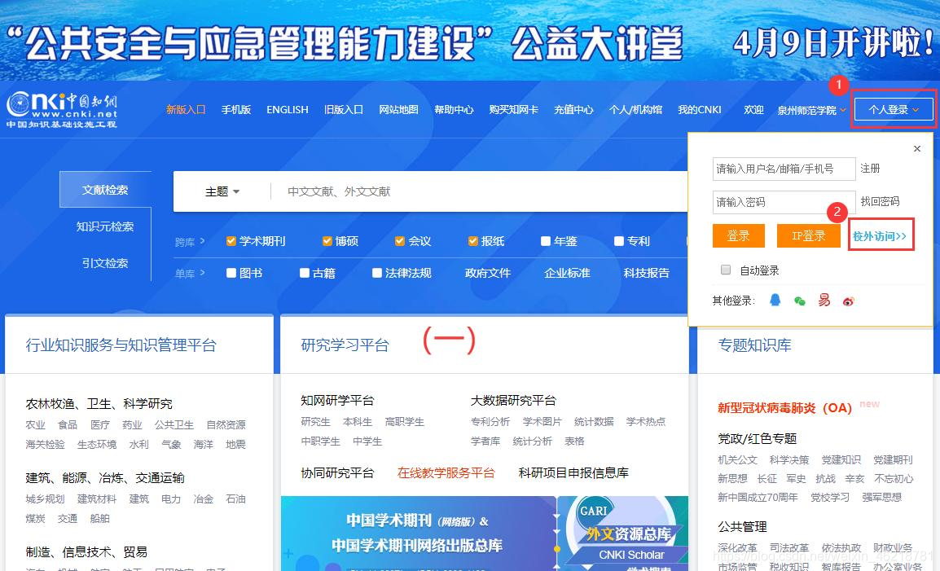Open 我的CNKI

(x=700, y=110)
